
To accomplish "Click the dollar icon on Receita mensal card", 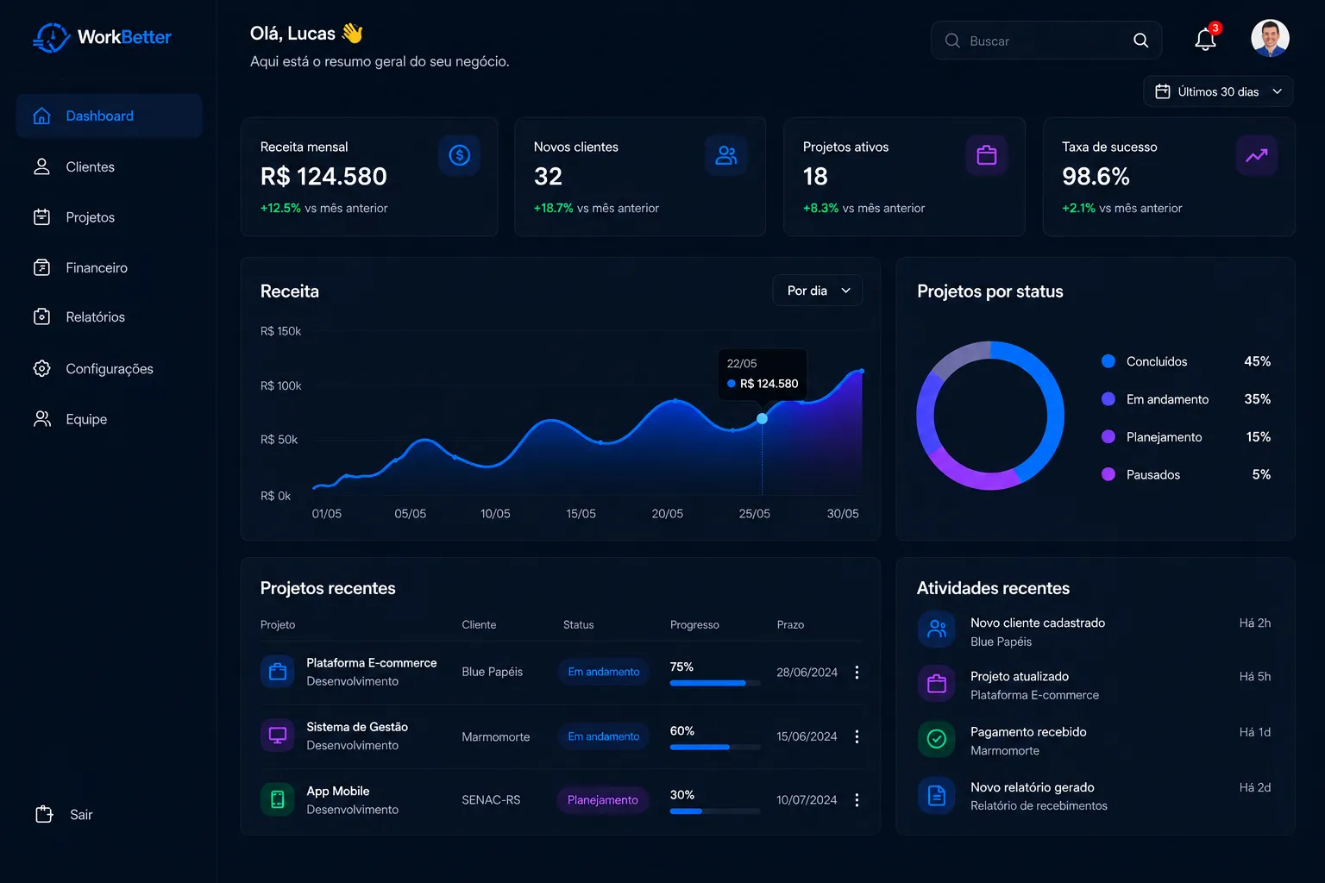I will [x=460, y=155].
